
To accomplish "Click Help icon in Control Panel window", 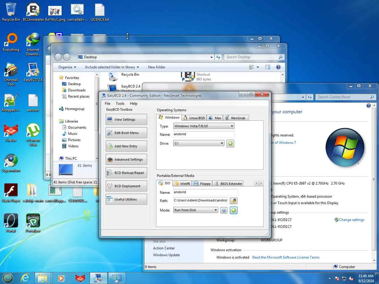I will point(369,106).
